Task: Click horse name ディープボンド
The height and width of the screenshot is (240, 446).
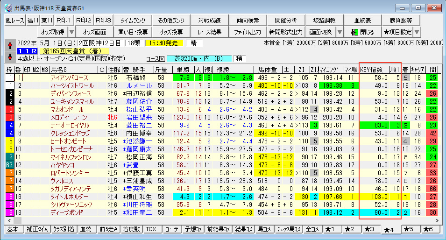Action: [x=67, y=213]
